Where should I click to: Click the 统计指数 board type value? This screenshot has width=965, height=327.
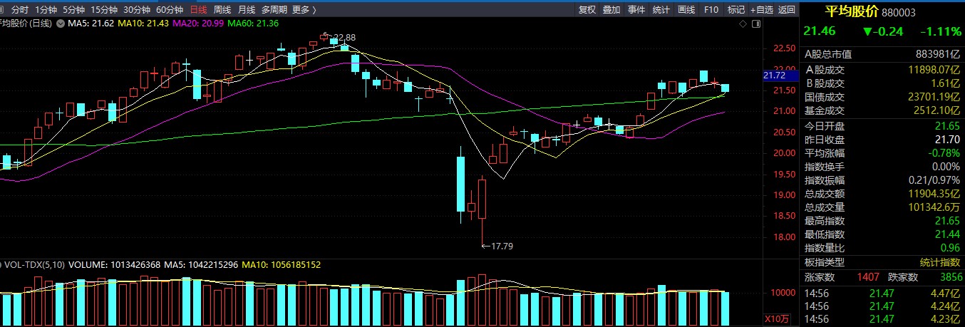point(940,263)
